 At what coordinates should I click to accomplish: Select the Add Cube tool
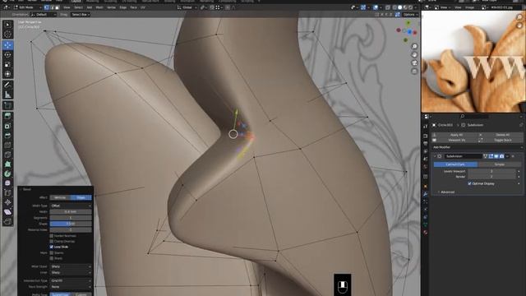[7, 105]
